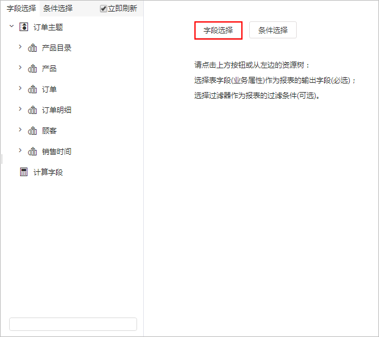Select the 产品 label
Image resolution: width=379 pixels, height=337 pixels.
click(49, 69)
